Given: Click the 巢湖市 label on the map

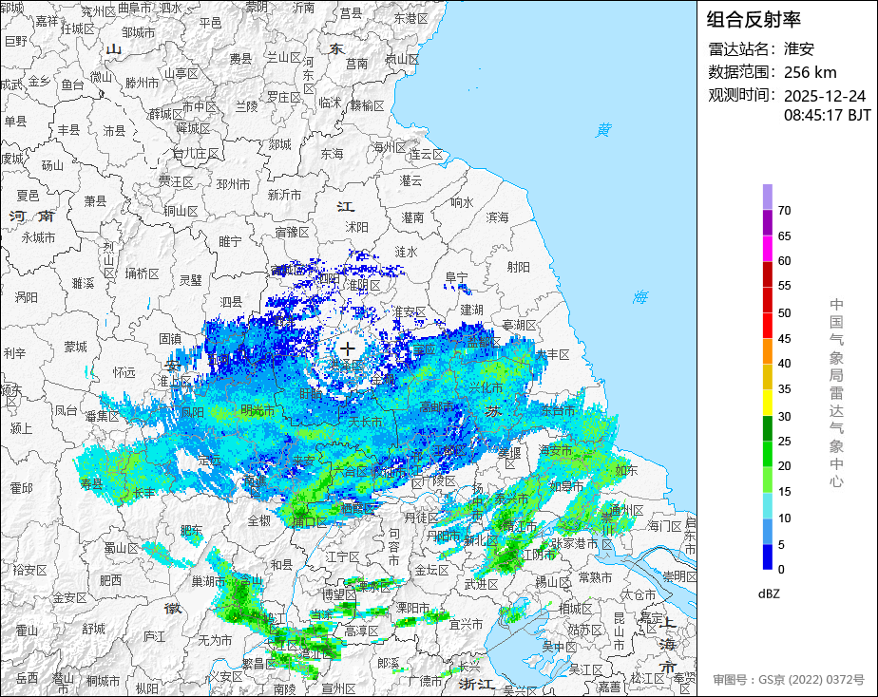Looking at the screenshot, I should tap(208, 581).
